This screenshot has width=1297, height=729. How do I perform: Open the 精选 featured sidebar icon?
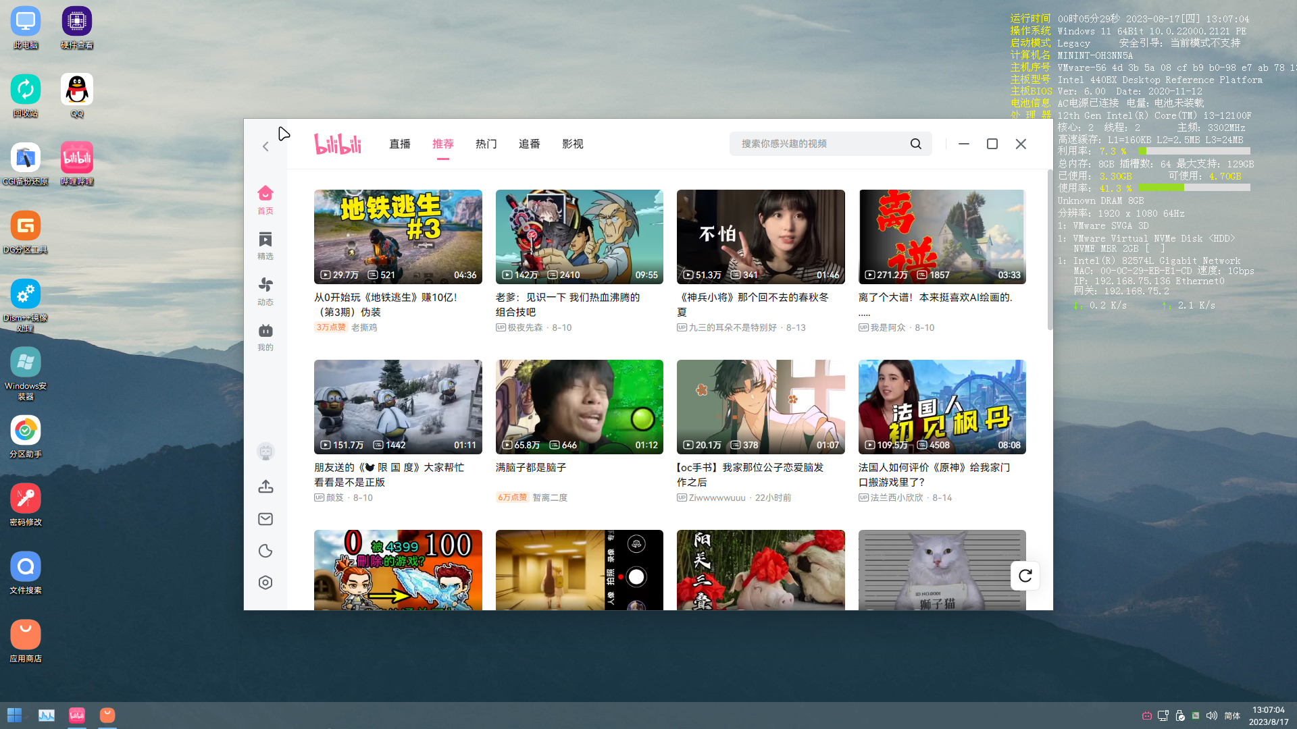click(265, 245)
